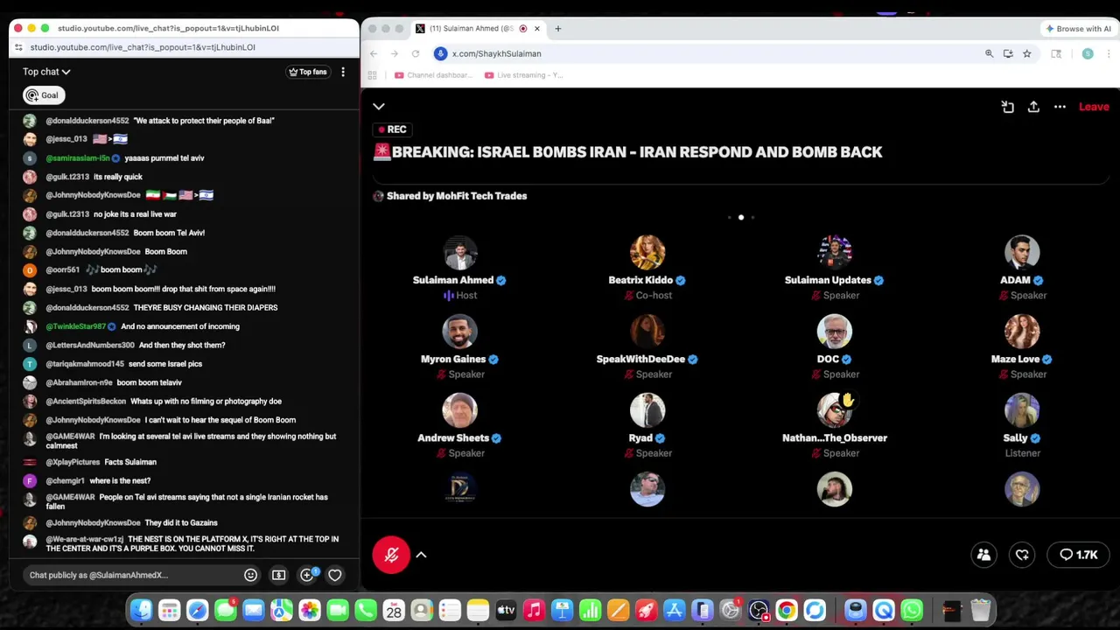
Task: Open Sulaiman Updates speaker avatar
Action: pos(834,253)
